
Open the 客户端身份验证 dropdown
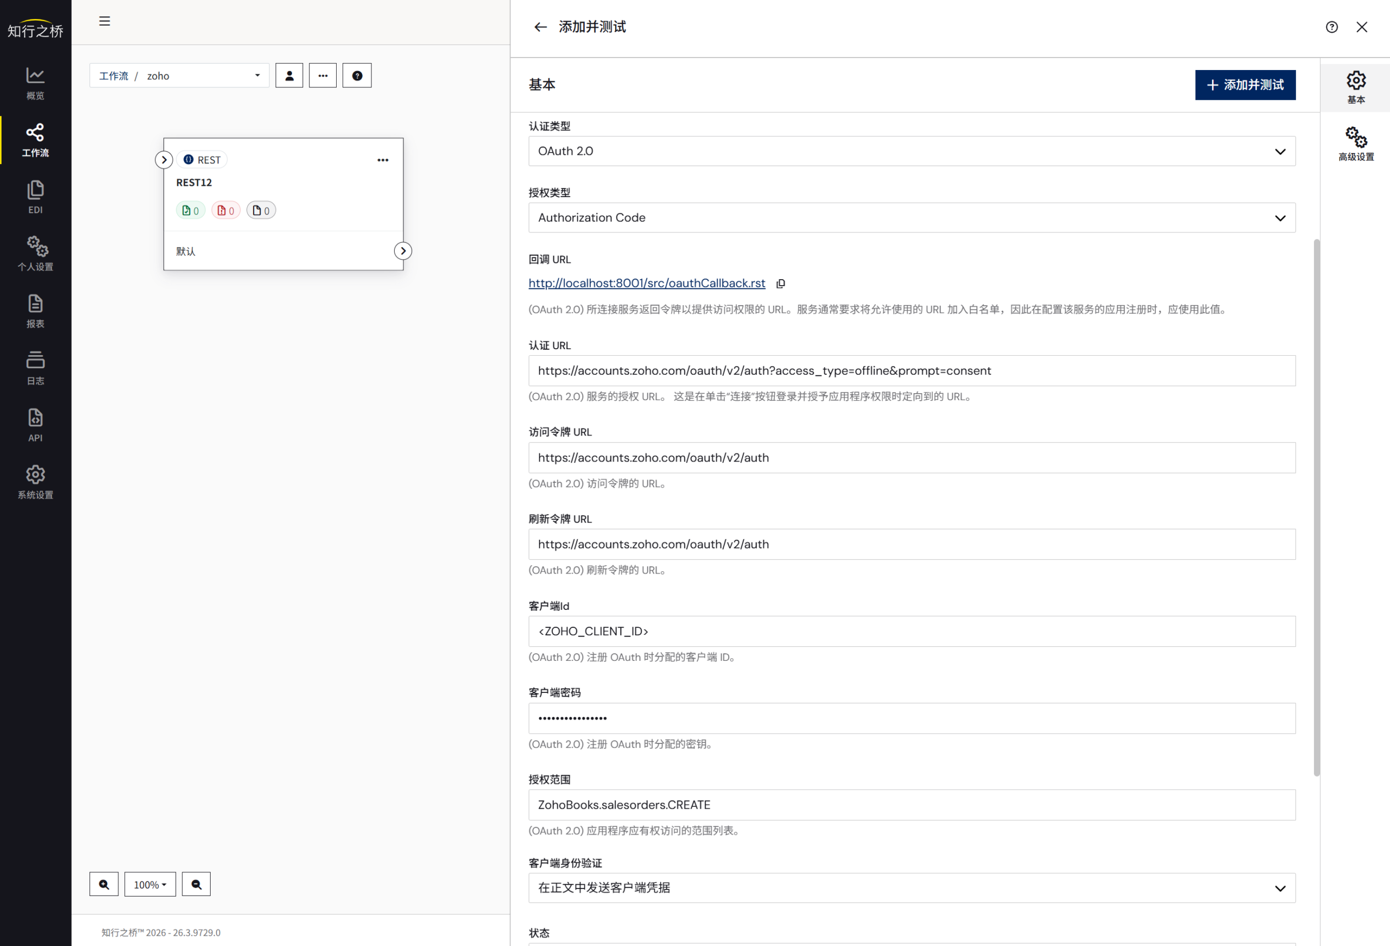tap(912, 888)
